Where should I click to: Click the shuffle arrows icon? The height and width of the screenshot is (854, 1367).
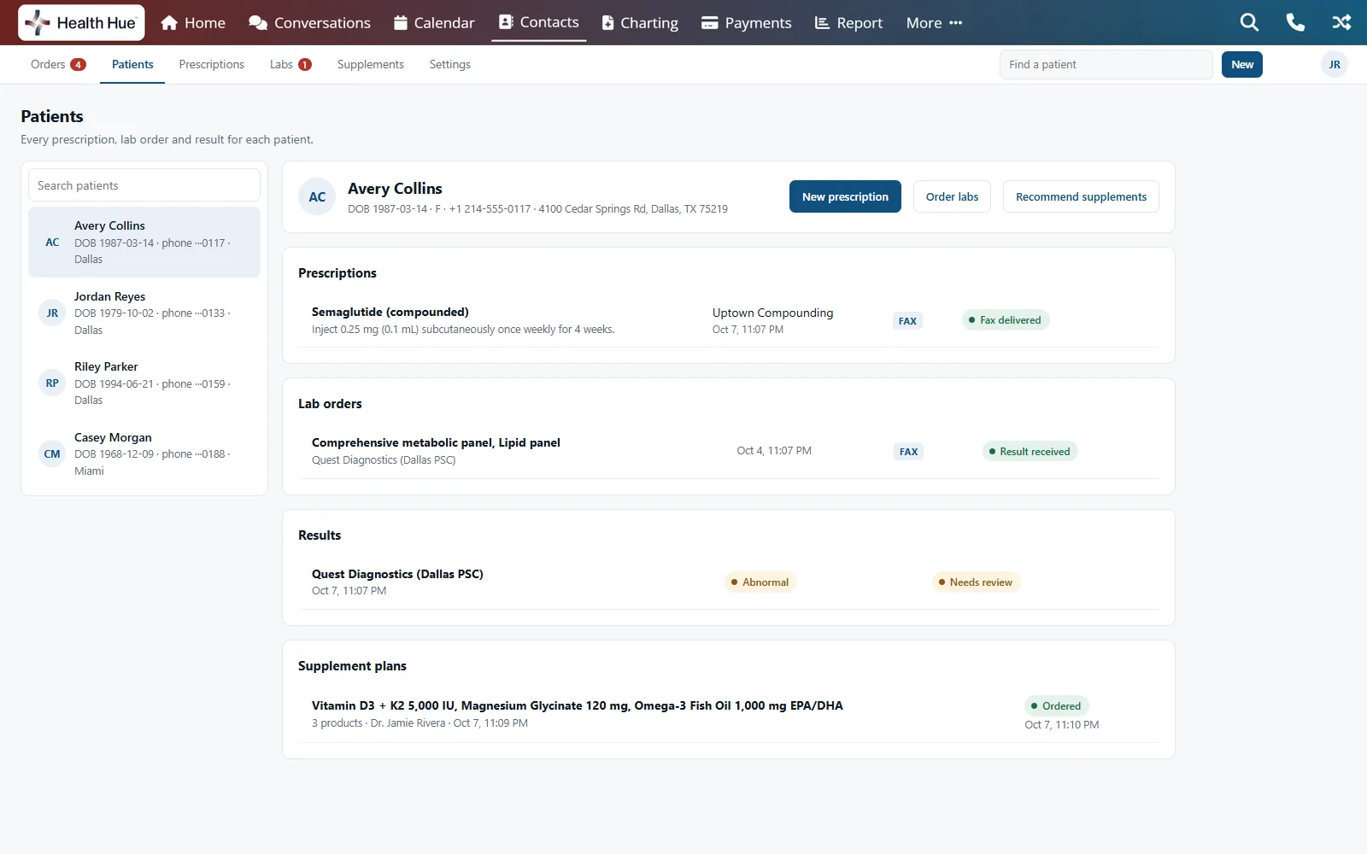coord(1341,23)
